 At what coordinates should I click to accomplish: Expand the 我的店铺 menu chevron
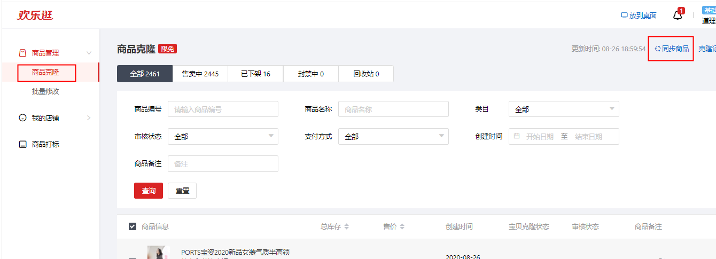click(x=89, y=118)
